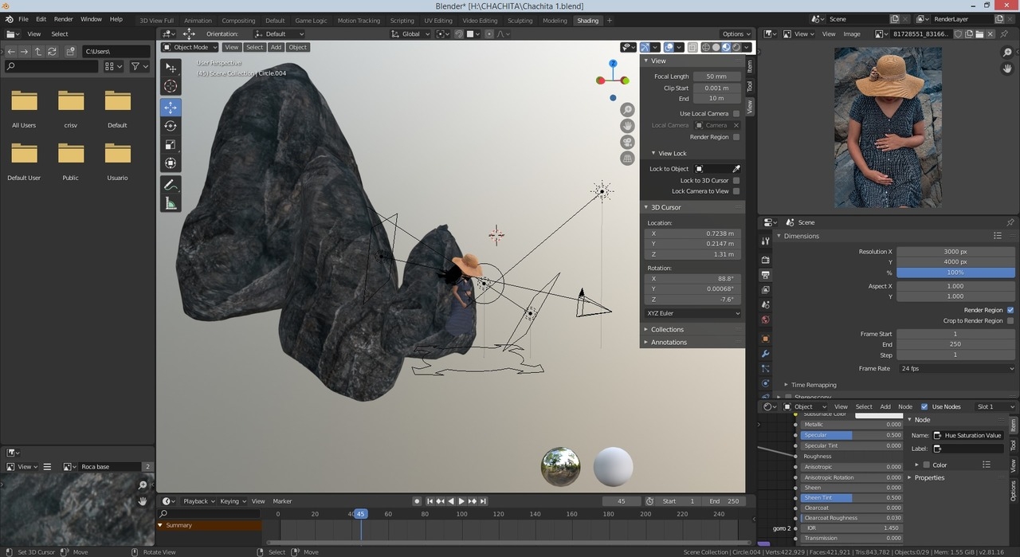Viewport: 1020px width, 557px height.
Task: Jump to the timeline end frame
Action: point(484,501)
